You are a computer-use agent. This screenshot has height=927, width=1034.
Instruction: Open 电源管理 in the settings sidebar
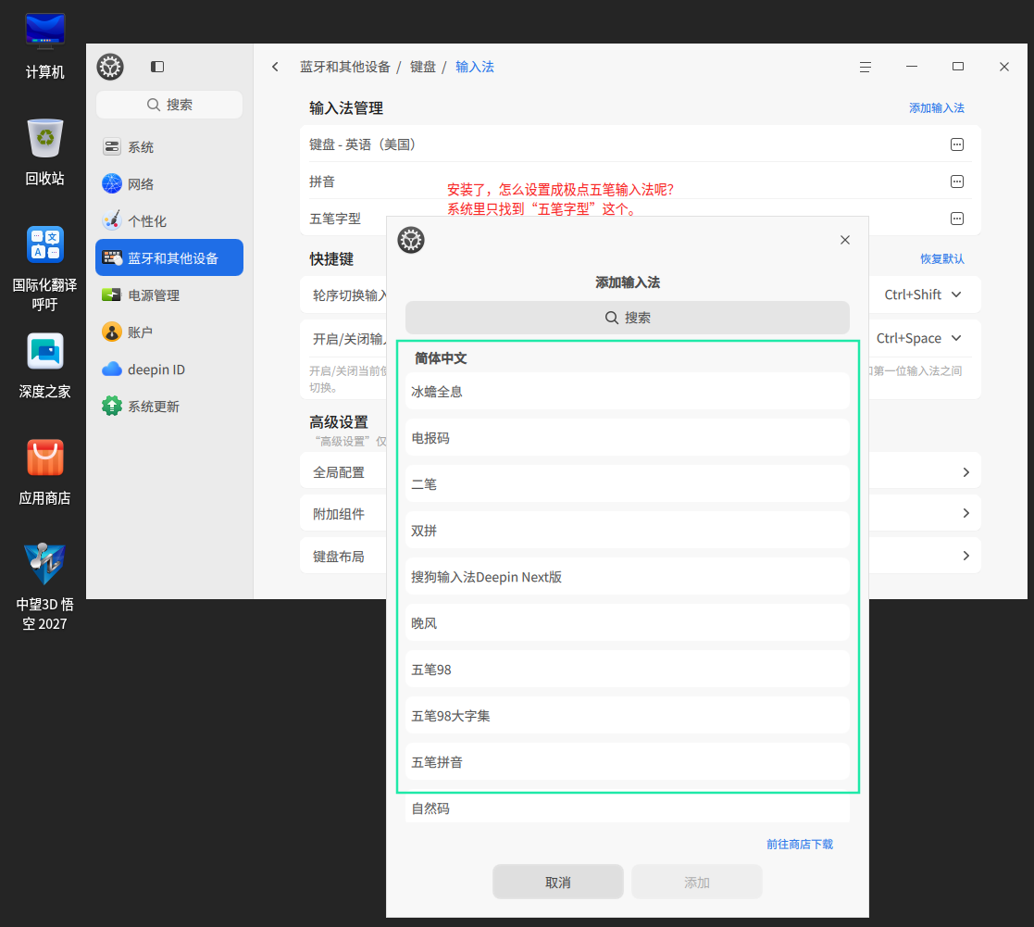pos(169,294)
